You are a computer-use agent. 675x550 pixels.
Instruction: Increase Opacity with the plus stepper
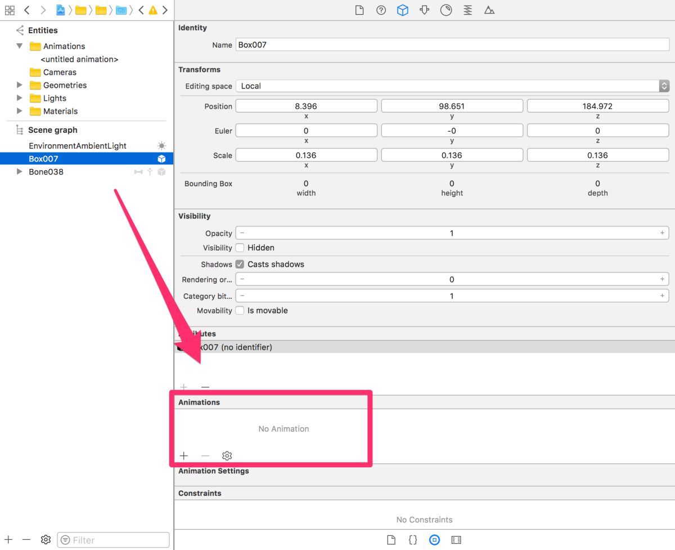(662, 233)
